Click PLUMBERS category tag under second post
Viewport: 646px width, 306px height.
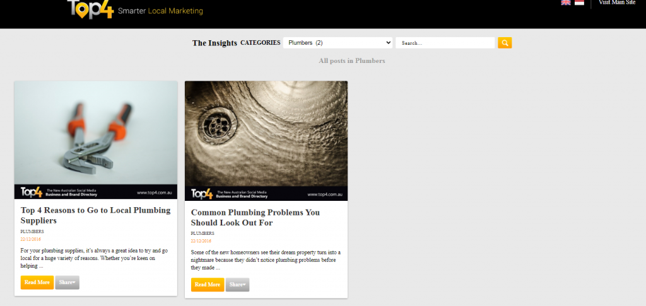point(203,234)
